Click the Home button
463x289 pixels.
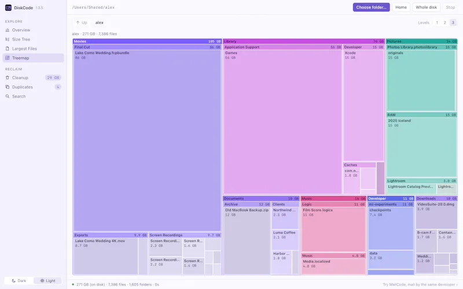401,8
